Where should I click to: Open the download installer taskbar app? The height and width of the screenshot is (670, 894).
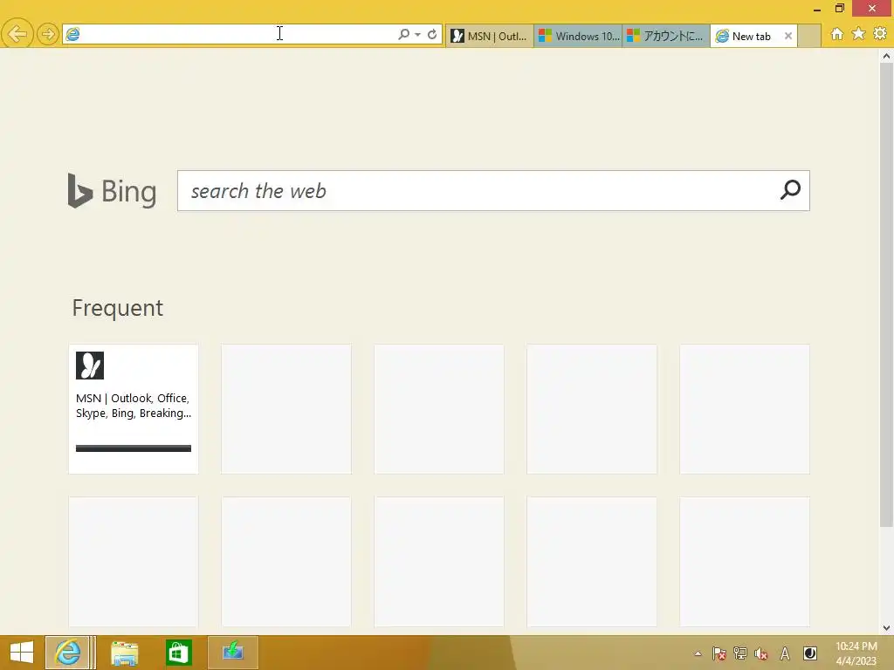point(232,652)
